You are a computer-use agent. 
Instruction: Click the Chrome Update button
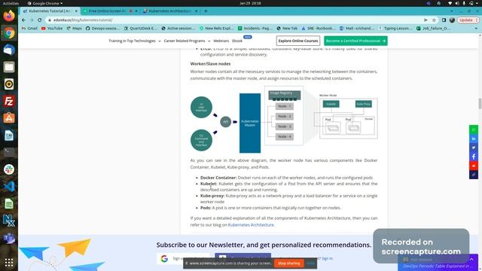(468, 20)
